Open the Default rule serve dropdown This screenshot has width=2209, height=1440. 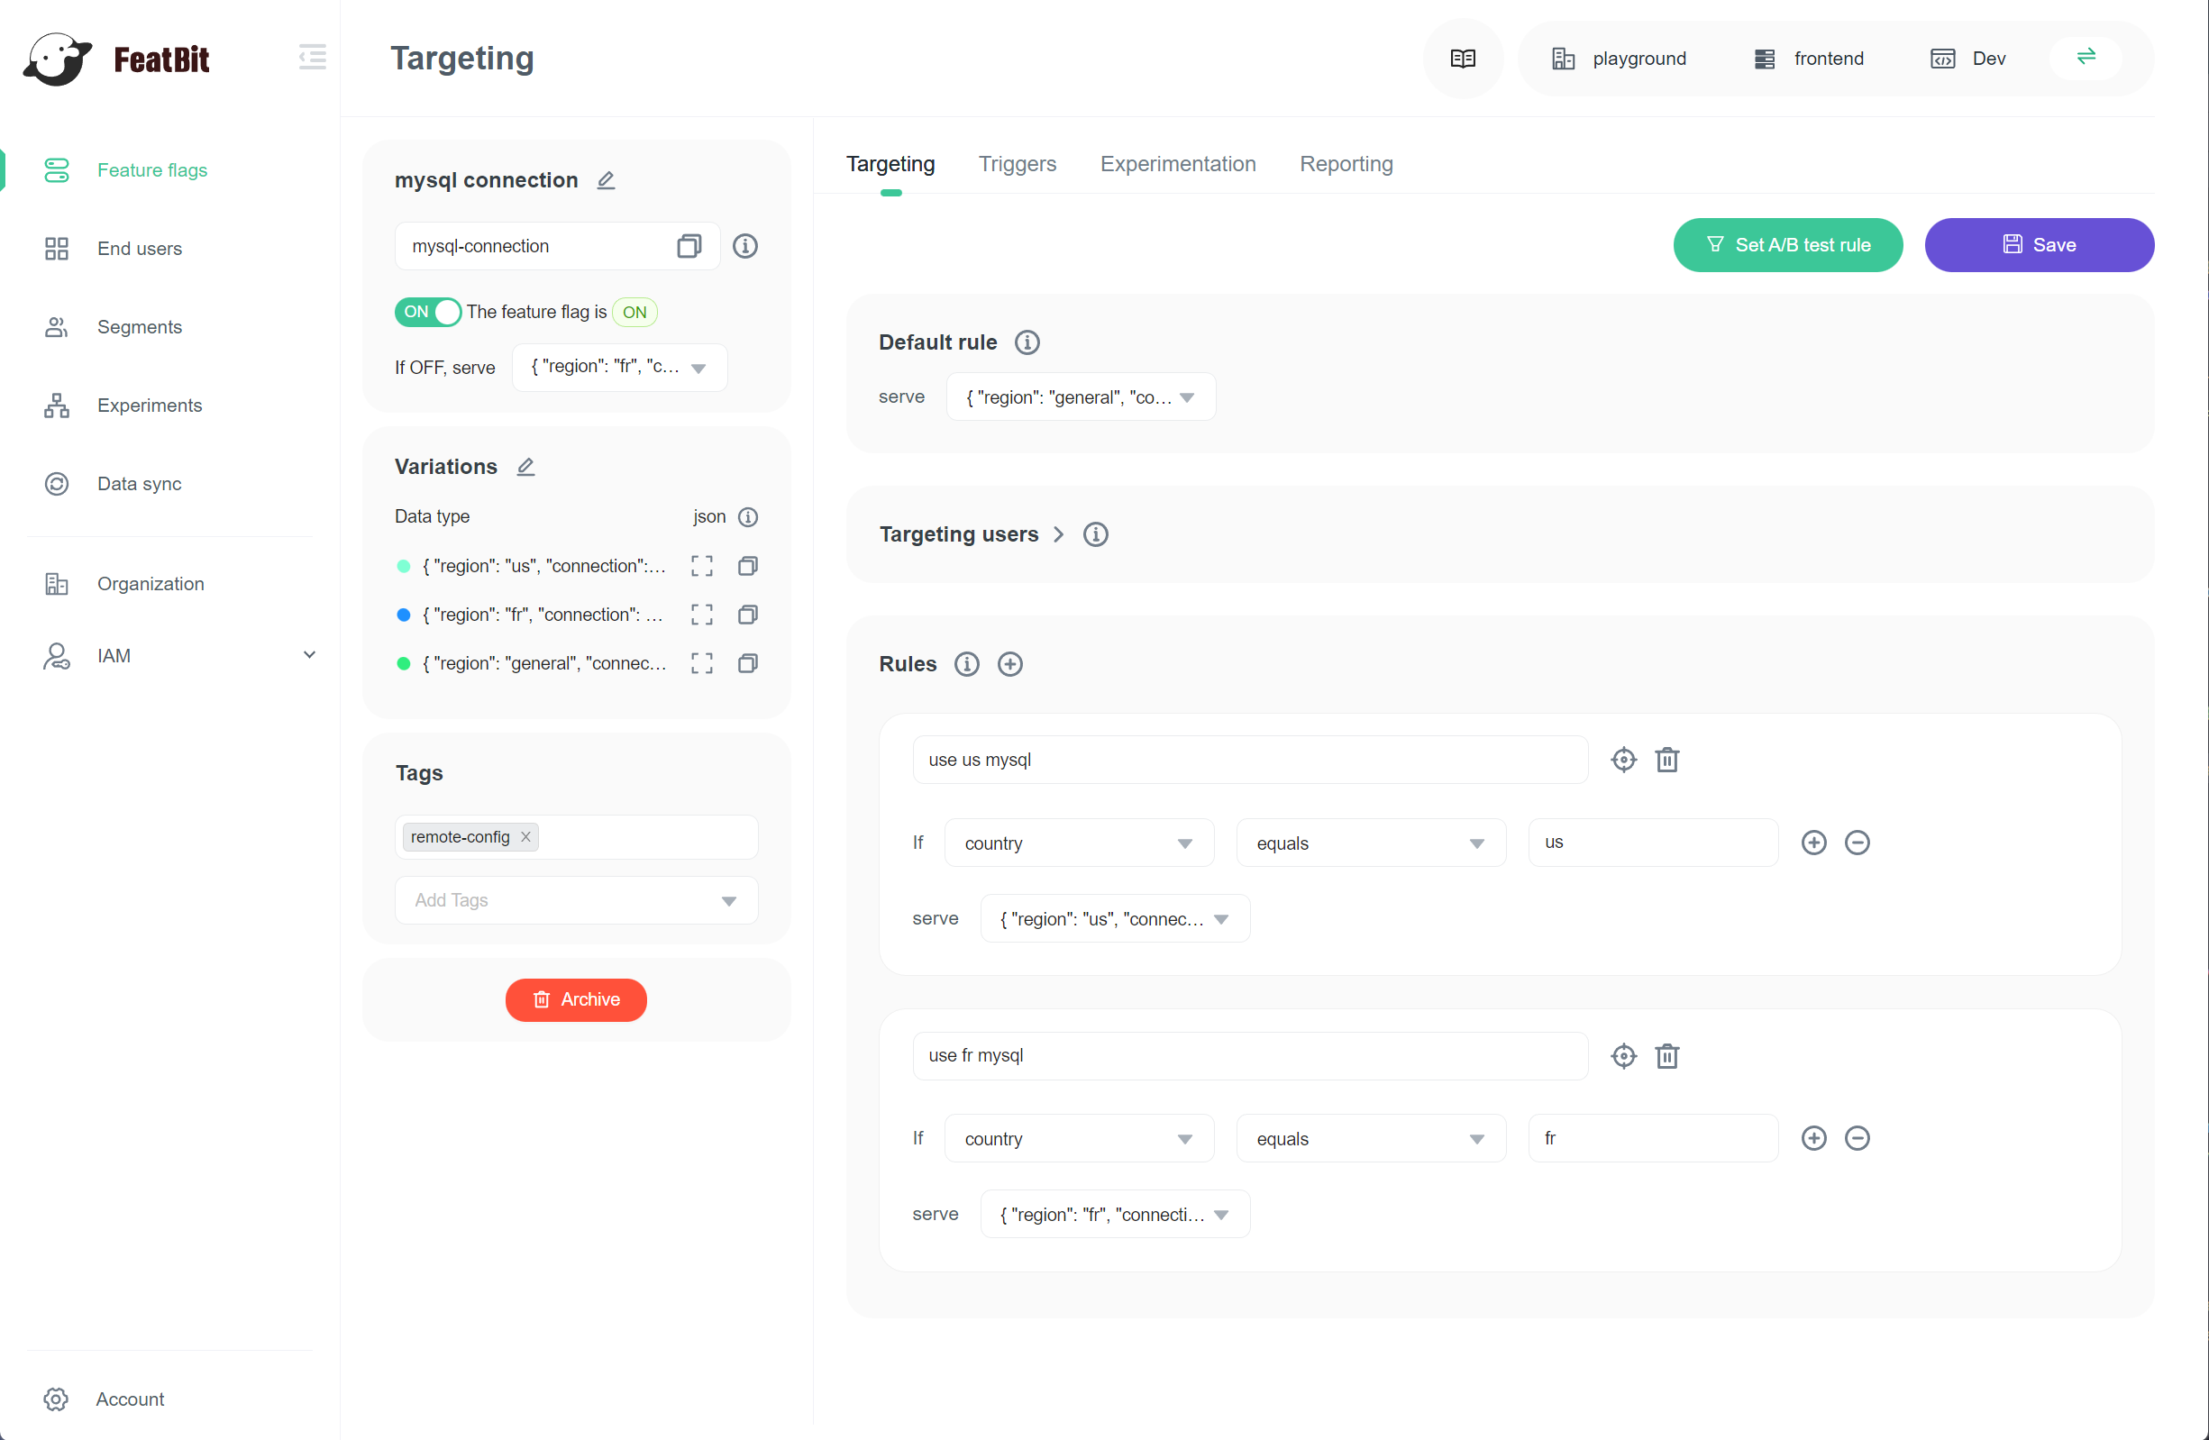(x=1081, y=397)
